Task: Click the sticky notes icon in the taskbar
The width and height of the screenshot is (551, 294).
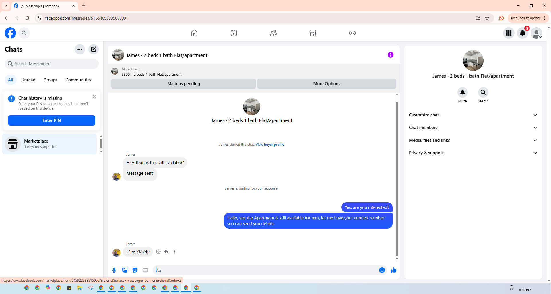Action: click(x=69, y=288)
